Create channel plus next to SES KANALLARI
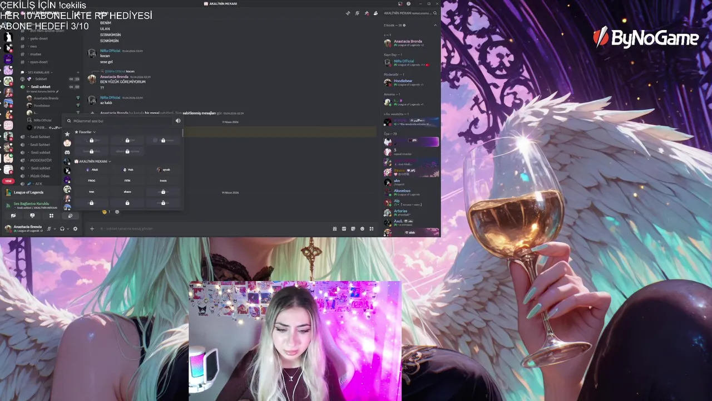The image size is (712, 401). (78, 72)
